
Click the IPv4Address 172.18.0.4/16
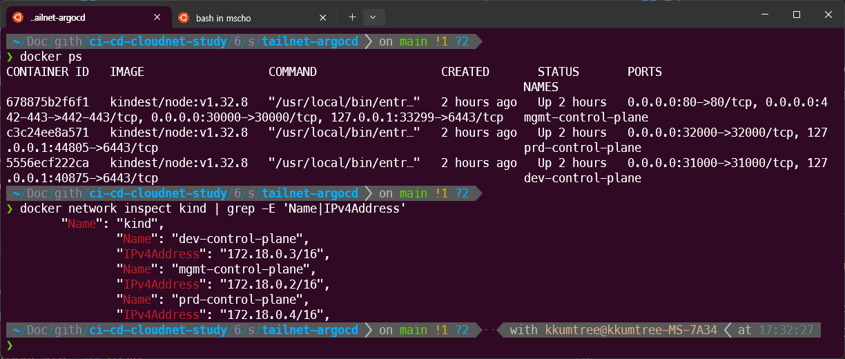[275, 315]
